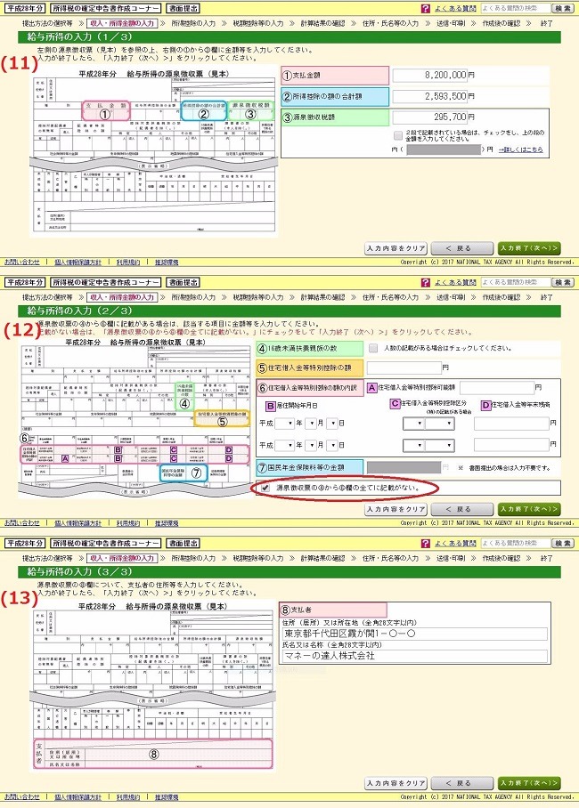
Task: Open お問い合わせ footer link on page 1/3
Action: [21, 263]
